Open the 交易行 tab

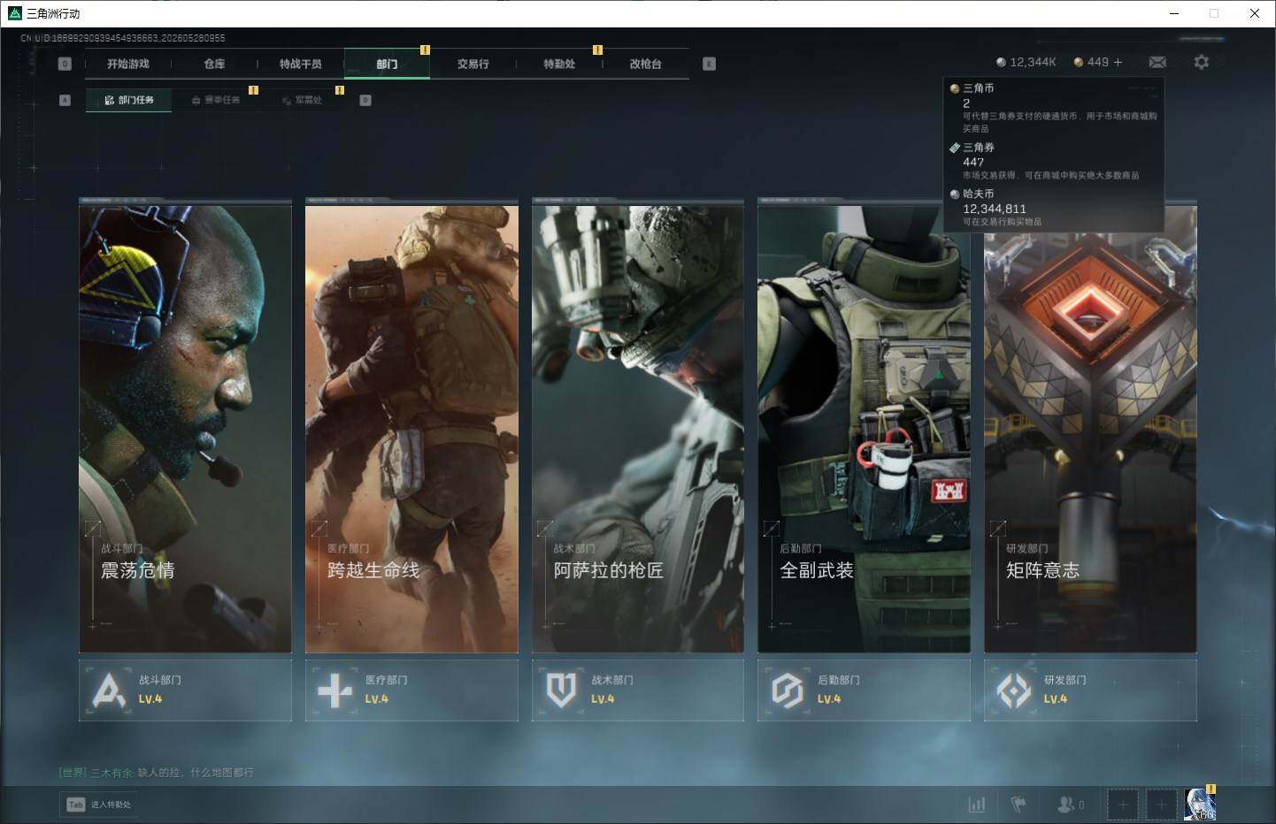tap(473, 64)
